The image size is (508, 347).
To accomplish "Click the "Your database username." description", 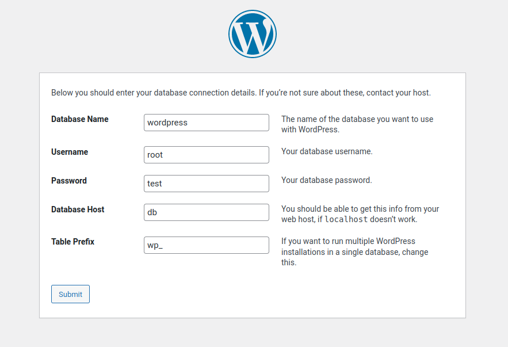I will point(327,152).
